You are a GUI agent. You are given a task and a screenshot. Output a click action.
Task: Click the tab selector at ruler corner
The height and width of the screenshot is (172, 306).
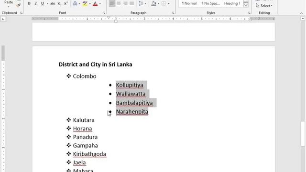coord(3,19)
